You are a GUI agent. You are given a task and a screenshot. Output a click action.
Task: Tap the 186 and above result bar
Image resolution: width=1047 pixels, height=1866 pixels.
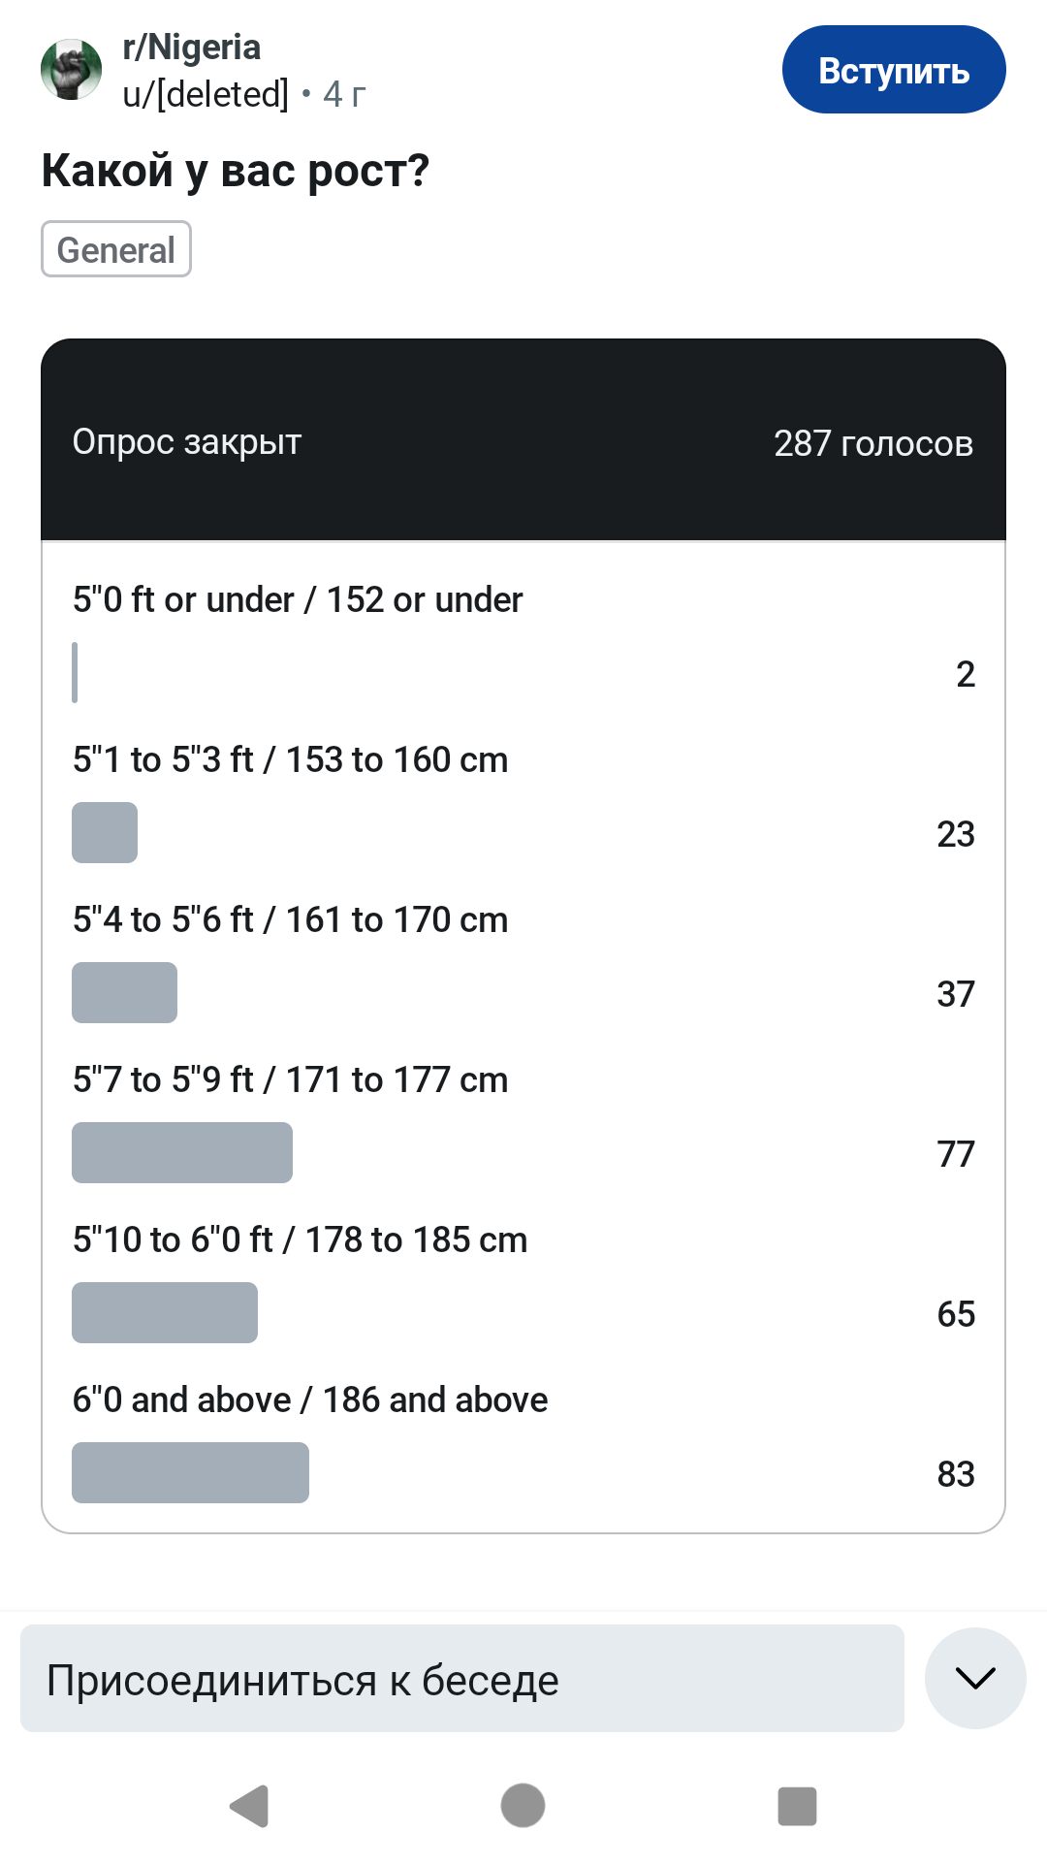[x=190, y=1472]
